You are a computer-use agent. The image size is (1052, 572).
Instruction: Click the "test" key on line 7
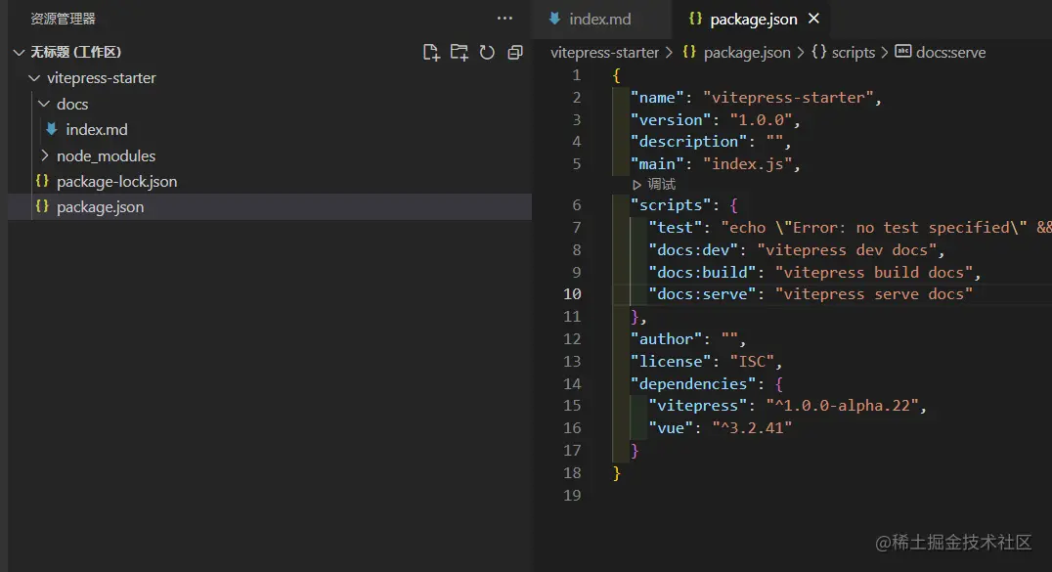[x=675, y=228]
